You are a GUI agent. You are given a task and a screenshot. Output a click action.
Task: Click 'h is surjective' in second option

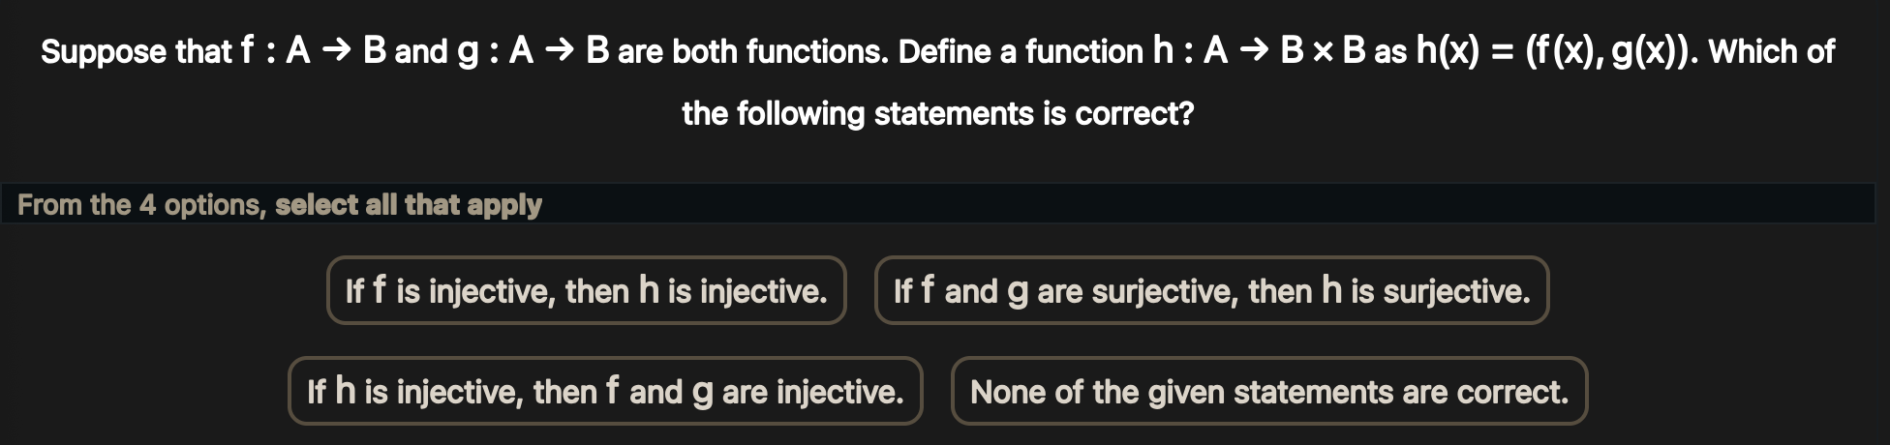coord(1425,291)
